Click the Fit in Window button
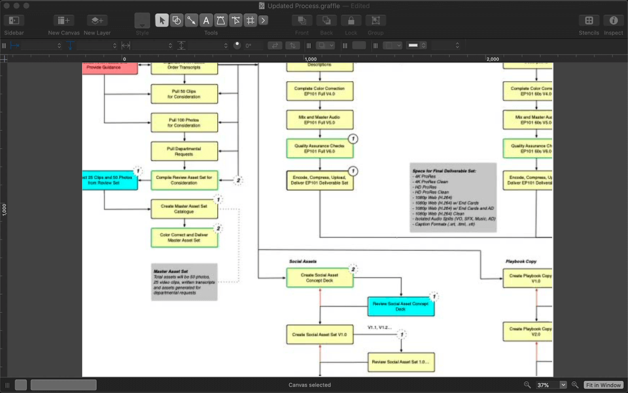This screenshot has height=393, width=628. pyautogui.click(x=602, y=384)
